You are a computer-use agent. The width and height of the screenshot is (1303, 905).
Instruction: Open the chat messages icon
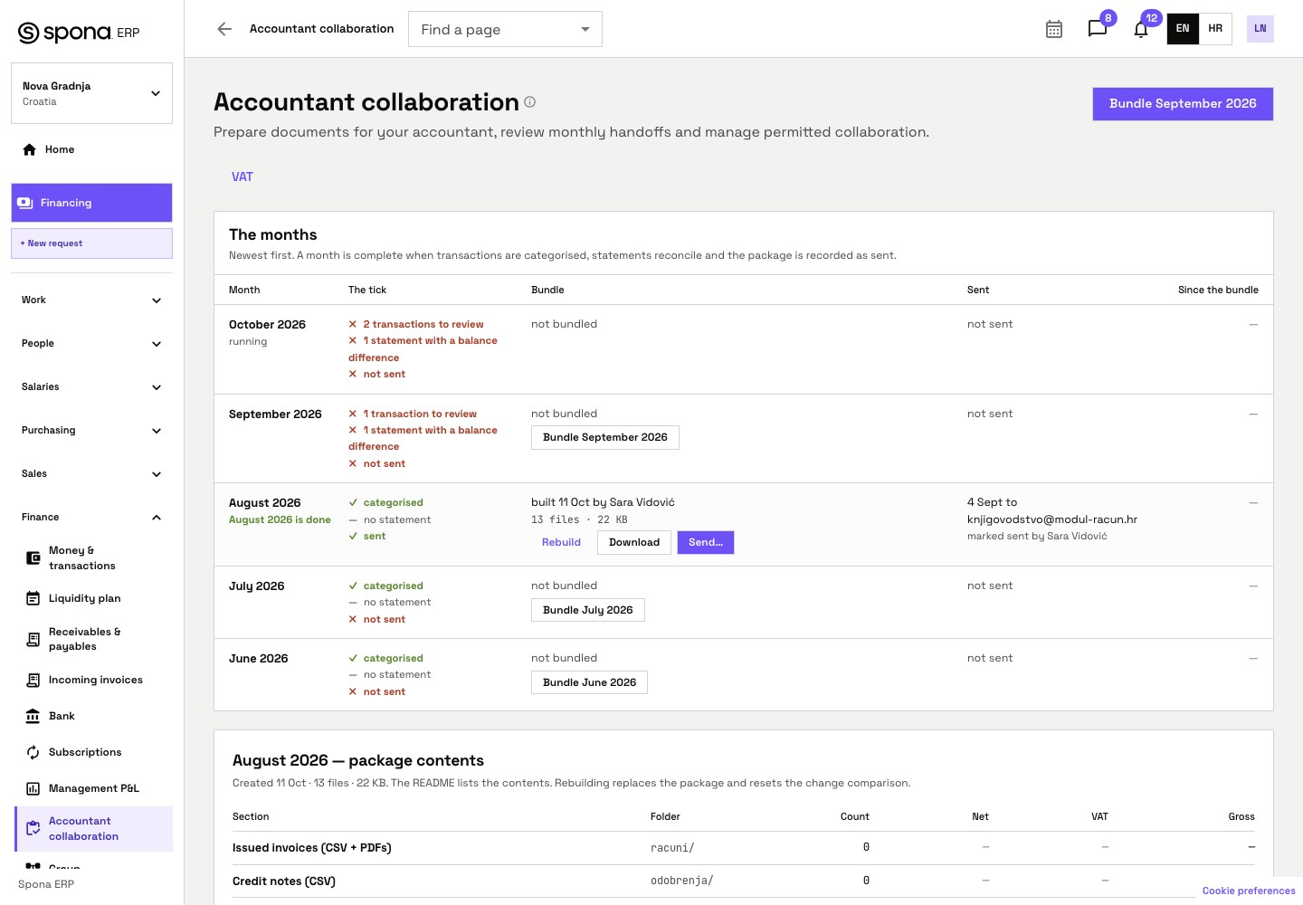pos(1098,29)
